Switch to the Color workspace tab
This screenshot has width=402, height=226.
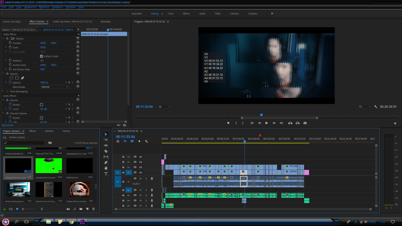[170, 14]
